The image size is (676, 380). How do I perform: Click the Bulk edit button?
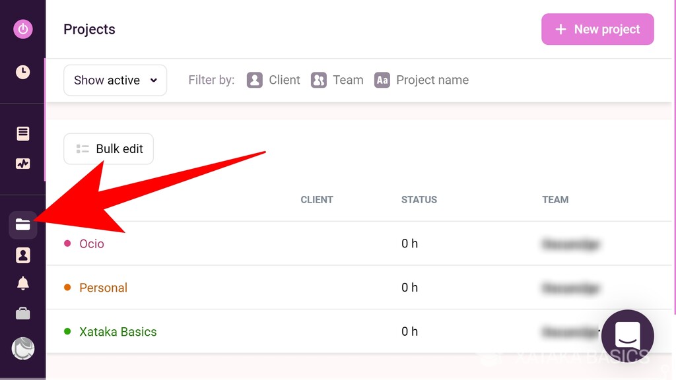pyautogui.click(x=109, y=149)
